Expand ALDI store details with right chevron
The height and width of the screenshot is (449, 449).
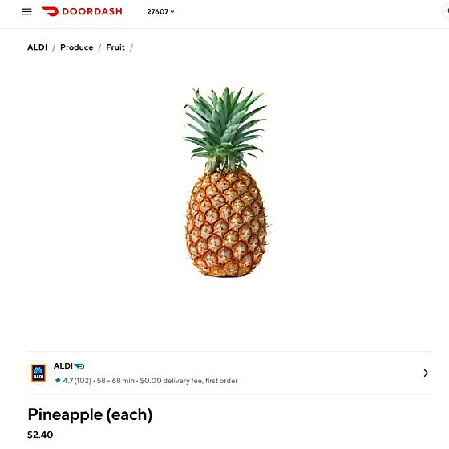(426, 373)
